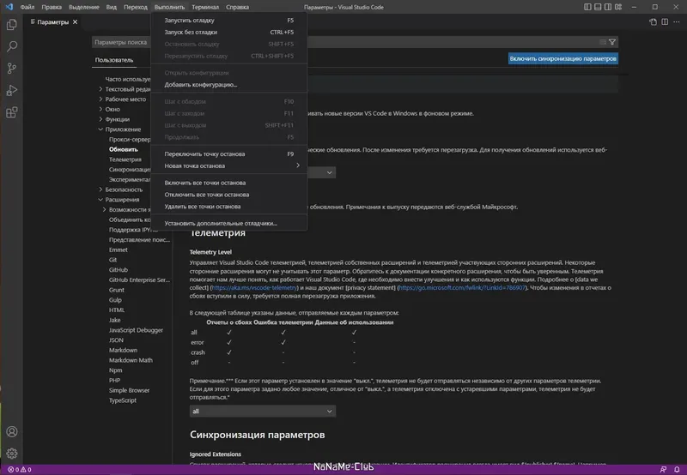Select Обновить in settings tree
Screen dimensions: 687x475
(124, 149)
